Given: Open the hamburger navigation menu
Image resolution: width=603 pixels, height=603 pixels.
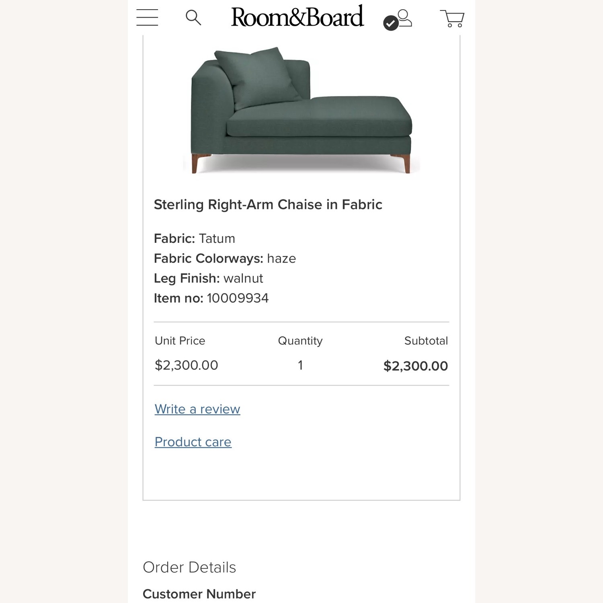Looking at the screenshot, I should click(147, 18).
